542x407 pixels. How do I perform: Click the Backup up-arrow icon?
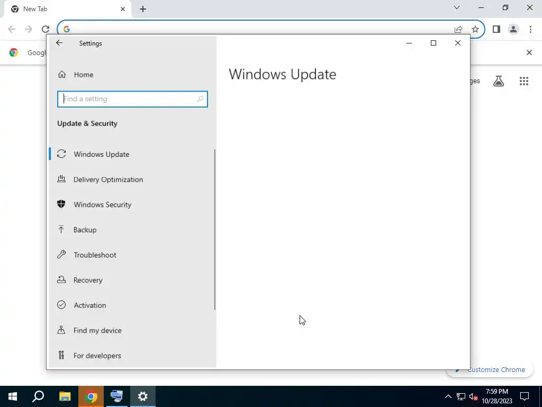(61, 229)
